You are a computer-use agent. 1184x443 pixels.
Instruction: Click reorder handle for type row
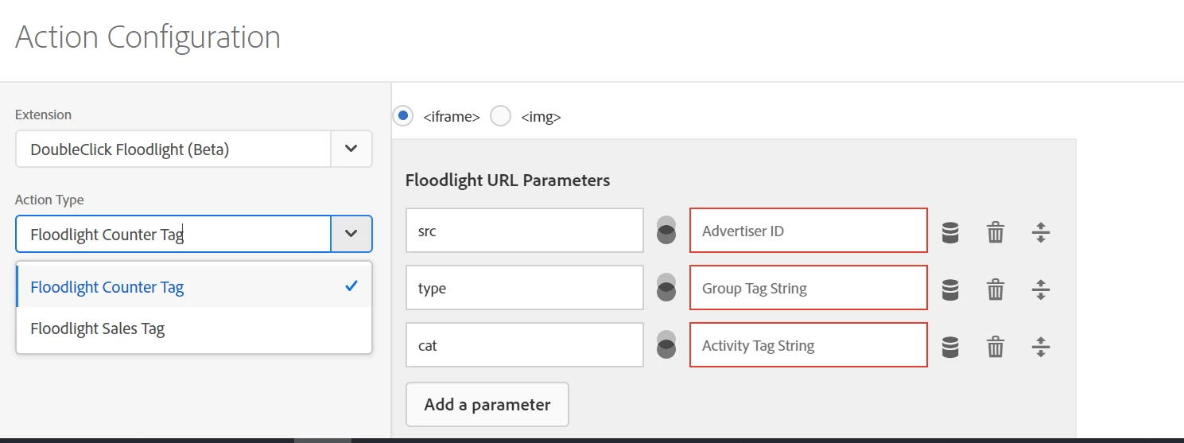pos(1041,289)
